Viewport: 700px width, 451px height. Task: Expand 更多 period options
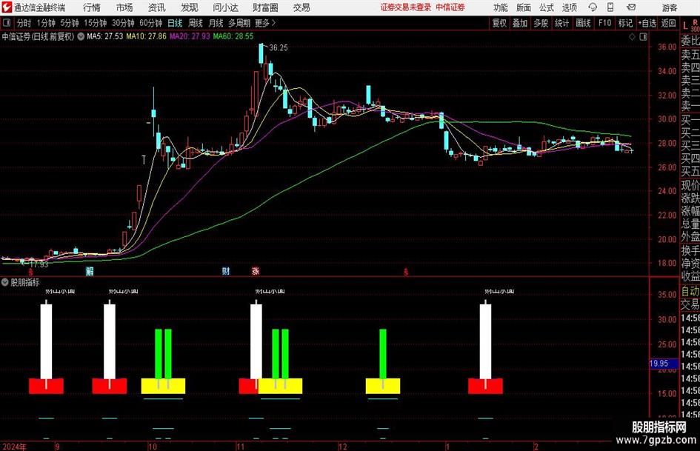pos(265,23)
